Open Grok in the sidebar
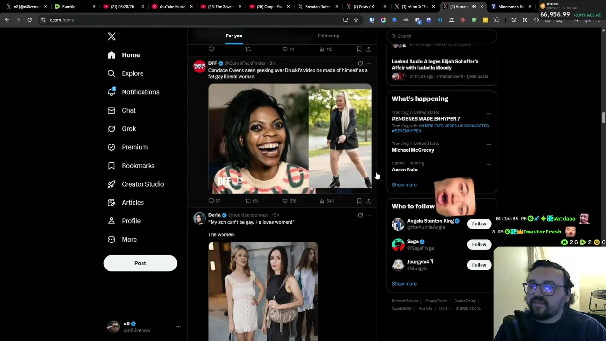The width and height of the screenshot is (606, 341). [122, 129]
